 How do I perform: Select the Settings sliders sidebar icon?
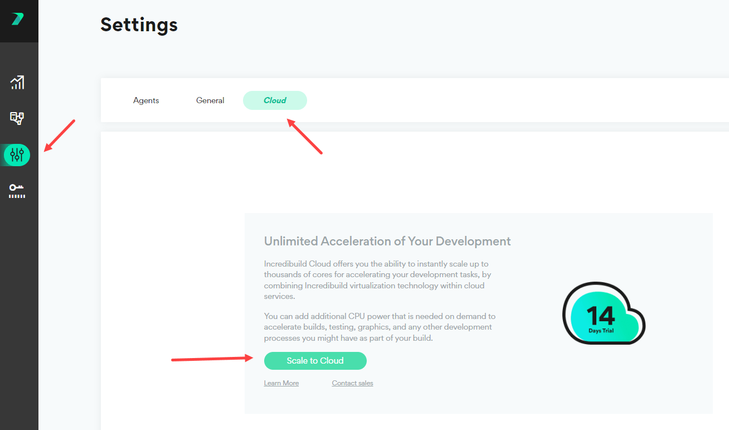pos(17,154)
